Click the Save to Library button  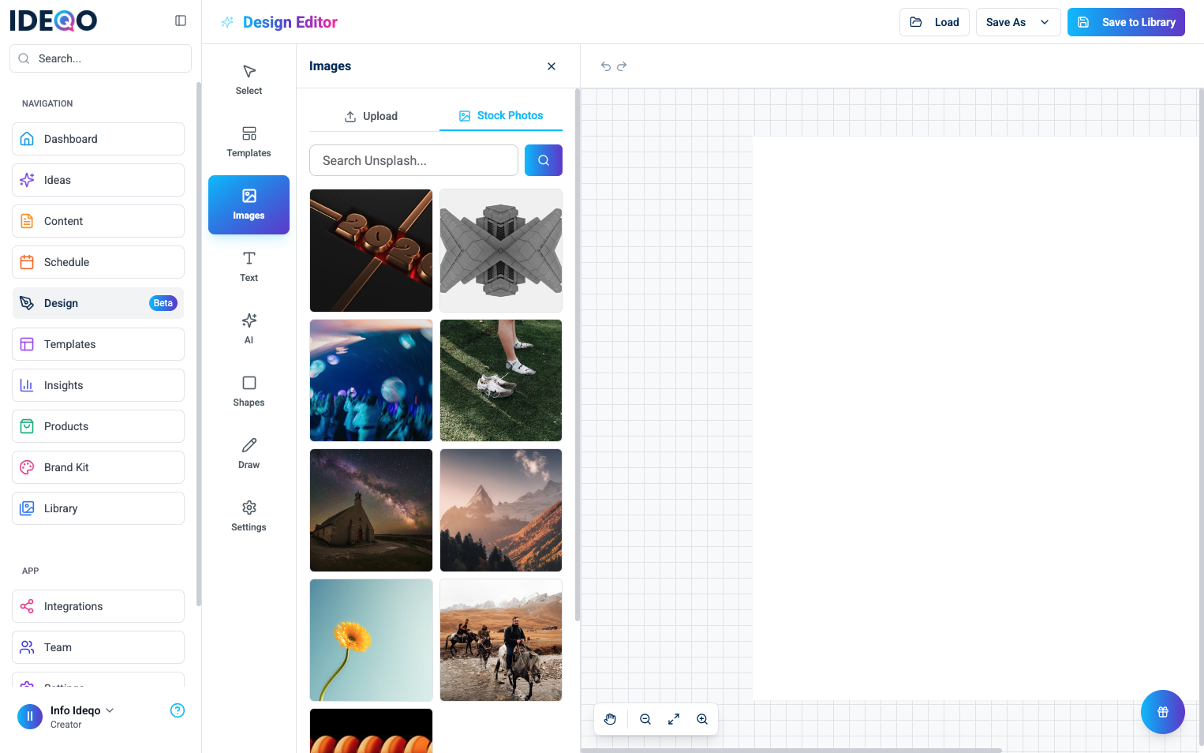pos(1126,22)
